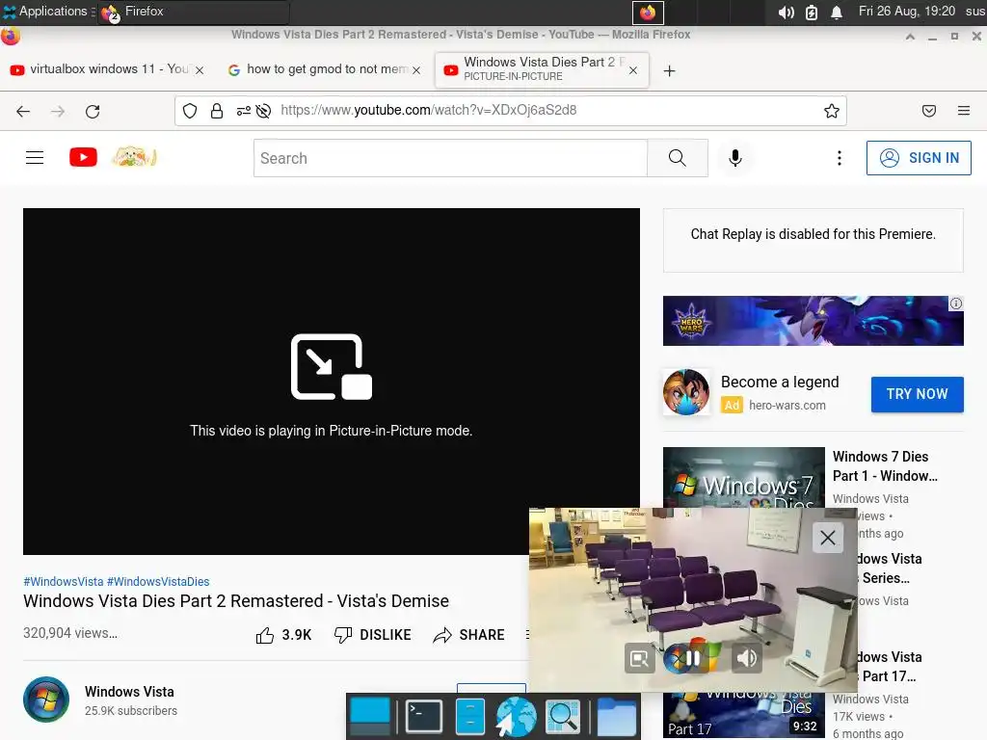
Task: Click TRY NOW on the Hero Wars ad
Action: click(918, 394)
